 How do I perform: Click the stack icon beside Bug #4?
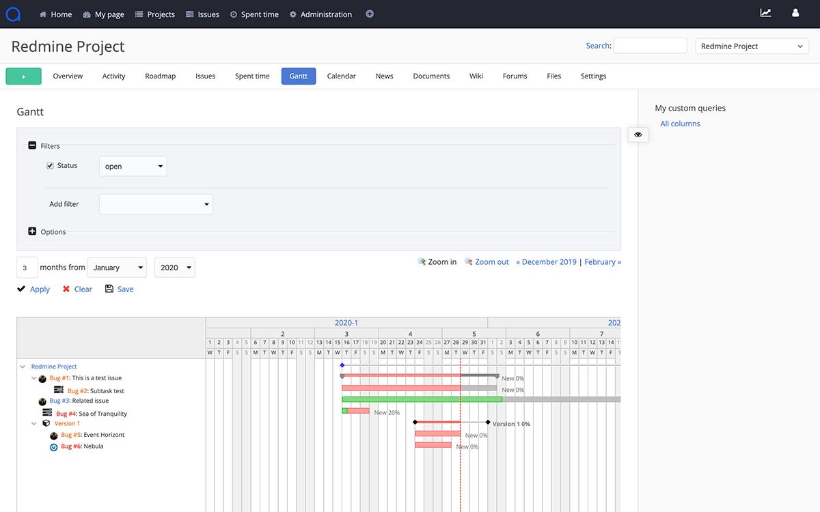click(x=47, y=413)
